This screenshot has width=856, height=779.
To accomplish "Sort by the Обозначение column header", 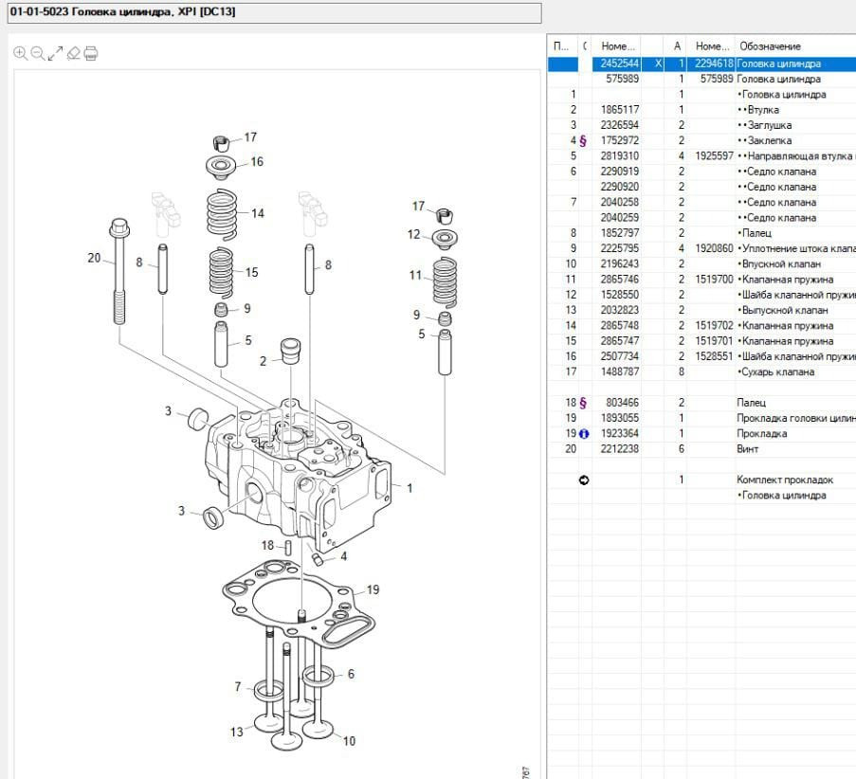I will [x=770, y=45].
